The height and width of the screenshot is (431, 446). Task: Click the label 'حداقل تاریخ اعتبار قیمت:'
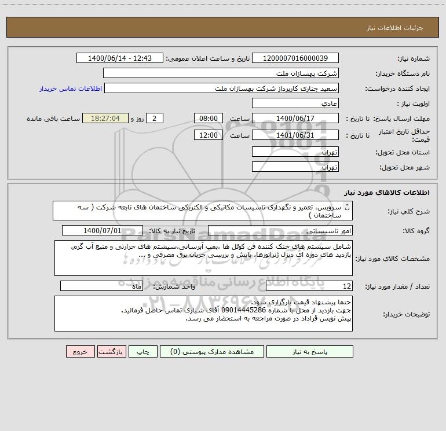coord(404,135)
